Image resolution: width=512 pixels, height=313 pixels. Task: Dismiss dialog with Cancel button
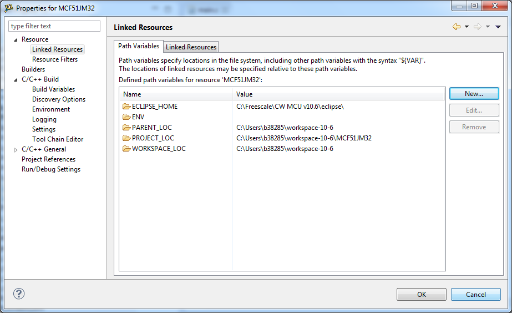[x=476, y=295]
